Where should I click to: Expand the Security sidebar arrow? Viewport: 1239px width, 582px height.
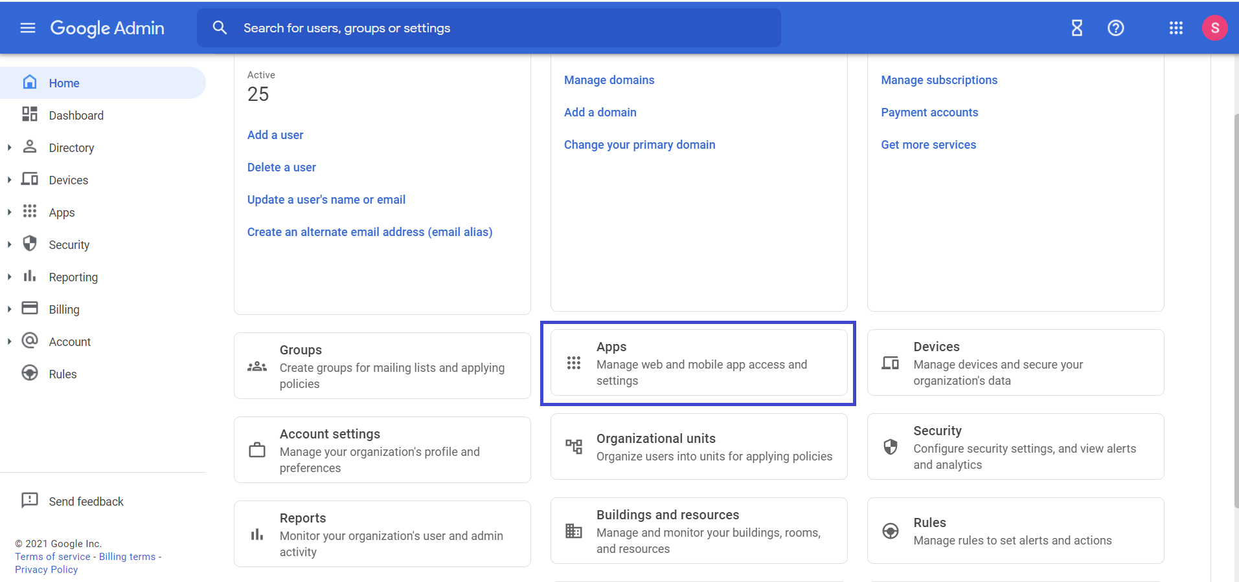click(x=9, y=244)
